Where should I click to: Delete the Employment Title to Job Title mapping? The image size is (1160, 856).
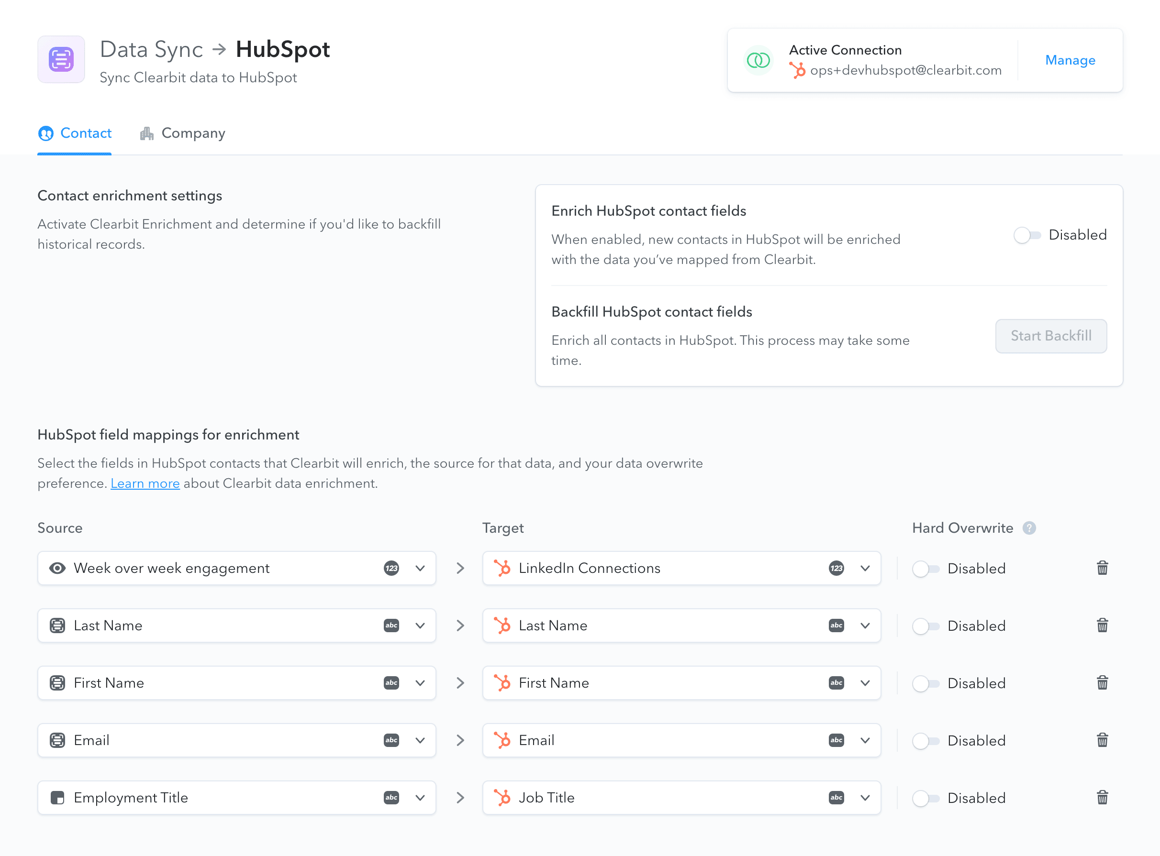[1103, 798]
